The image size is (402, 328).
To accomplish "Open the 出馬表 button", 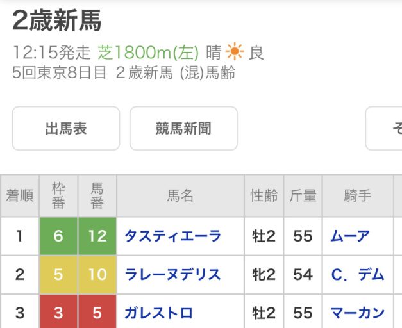I will (66, 128).
